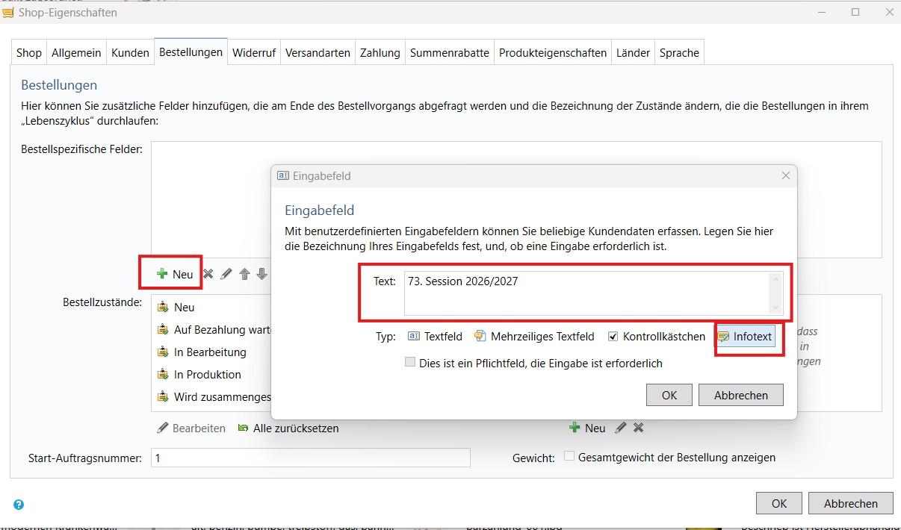Switch to the Summenrabatte tab
The image size is (901, 530).
point(450,53)
